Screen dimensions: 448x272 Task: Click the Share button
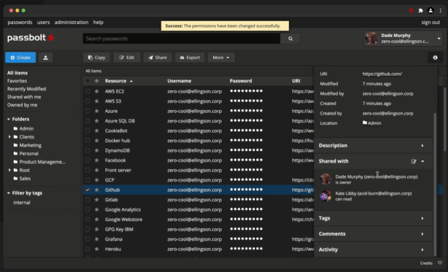tap(157, 57)
